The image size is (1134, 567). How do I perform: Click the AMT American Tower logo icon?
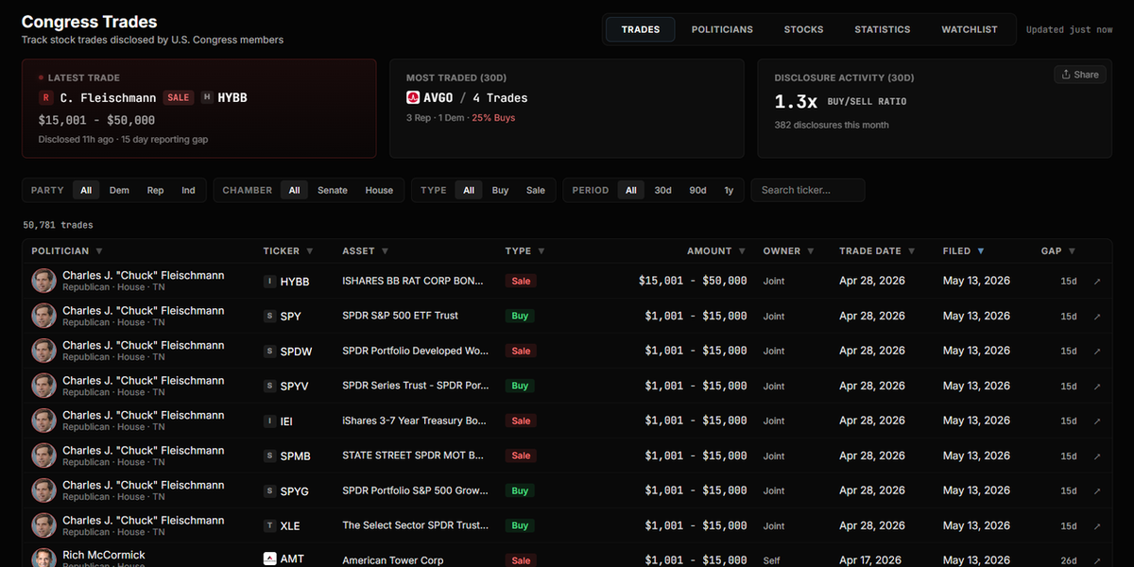coord(270,558)
